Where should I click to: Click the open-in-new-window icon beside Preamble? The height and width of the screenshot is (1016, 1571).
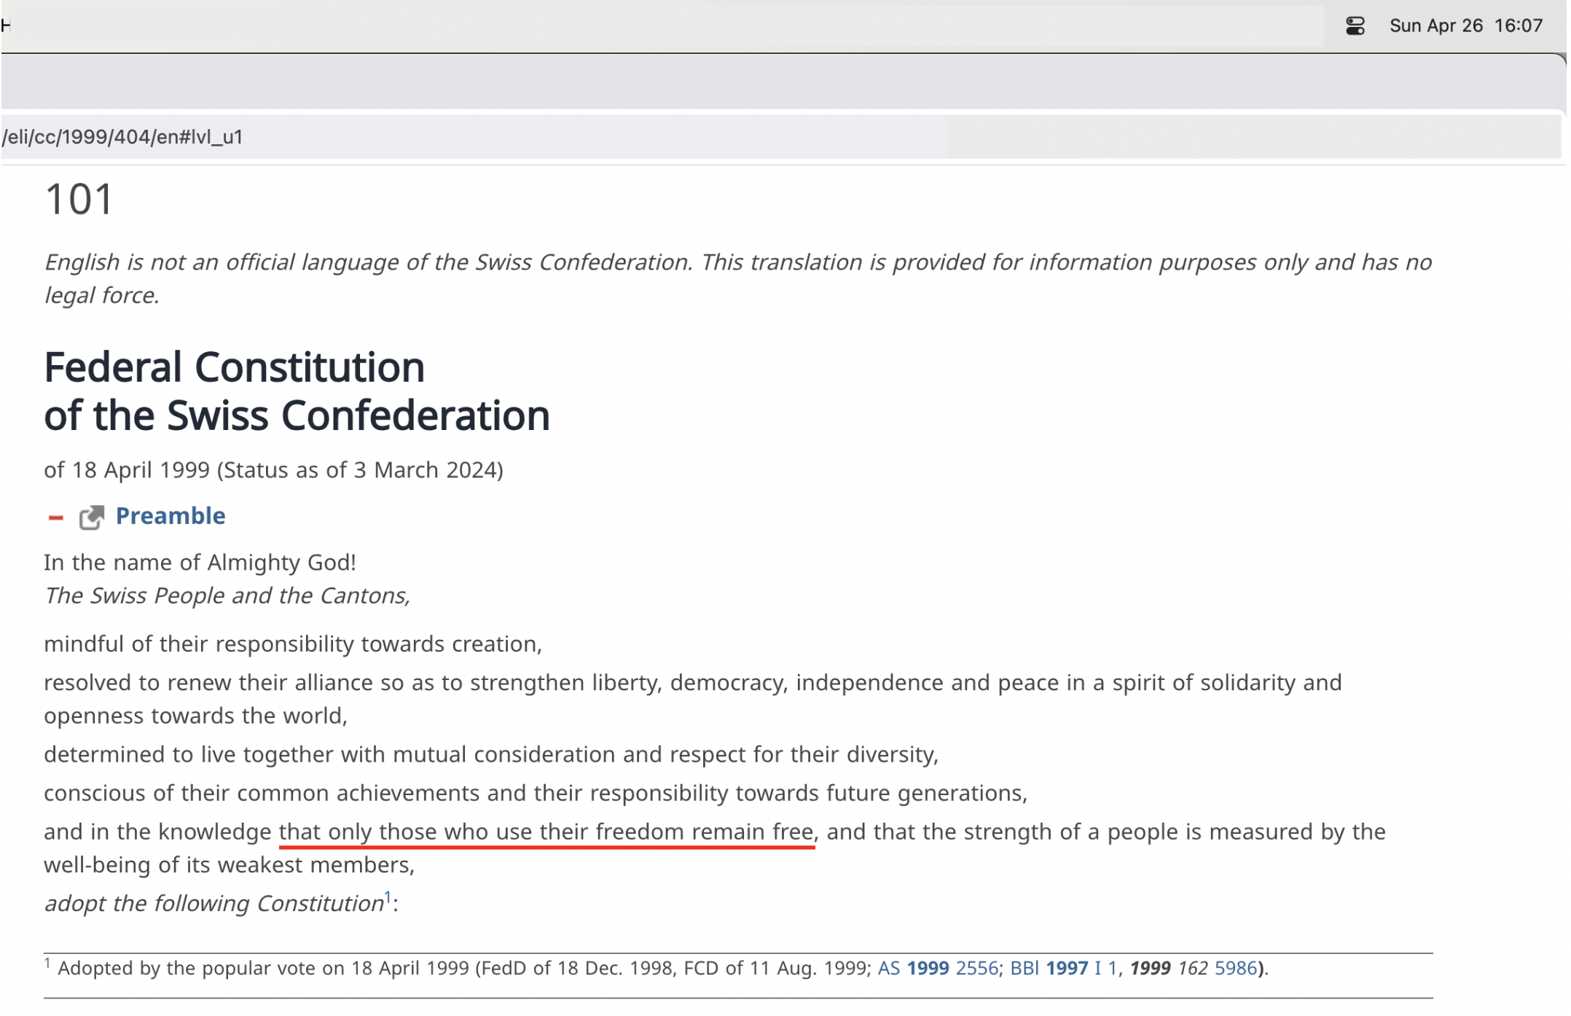(92, 517)
